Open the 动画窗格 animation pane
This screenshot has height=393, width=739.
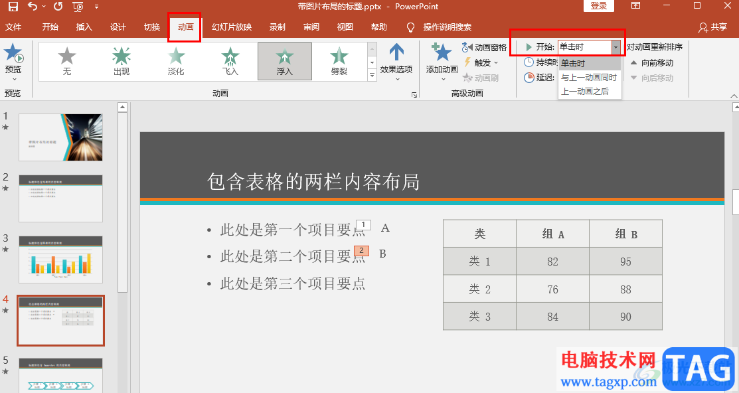click(484, 47)
